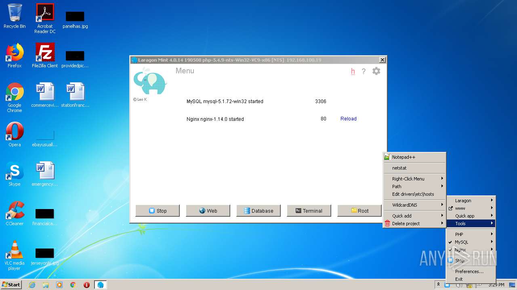
Task: Select MySQL mysql-5.1.72-win32 started text
Action: click(x=225, y=101)
